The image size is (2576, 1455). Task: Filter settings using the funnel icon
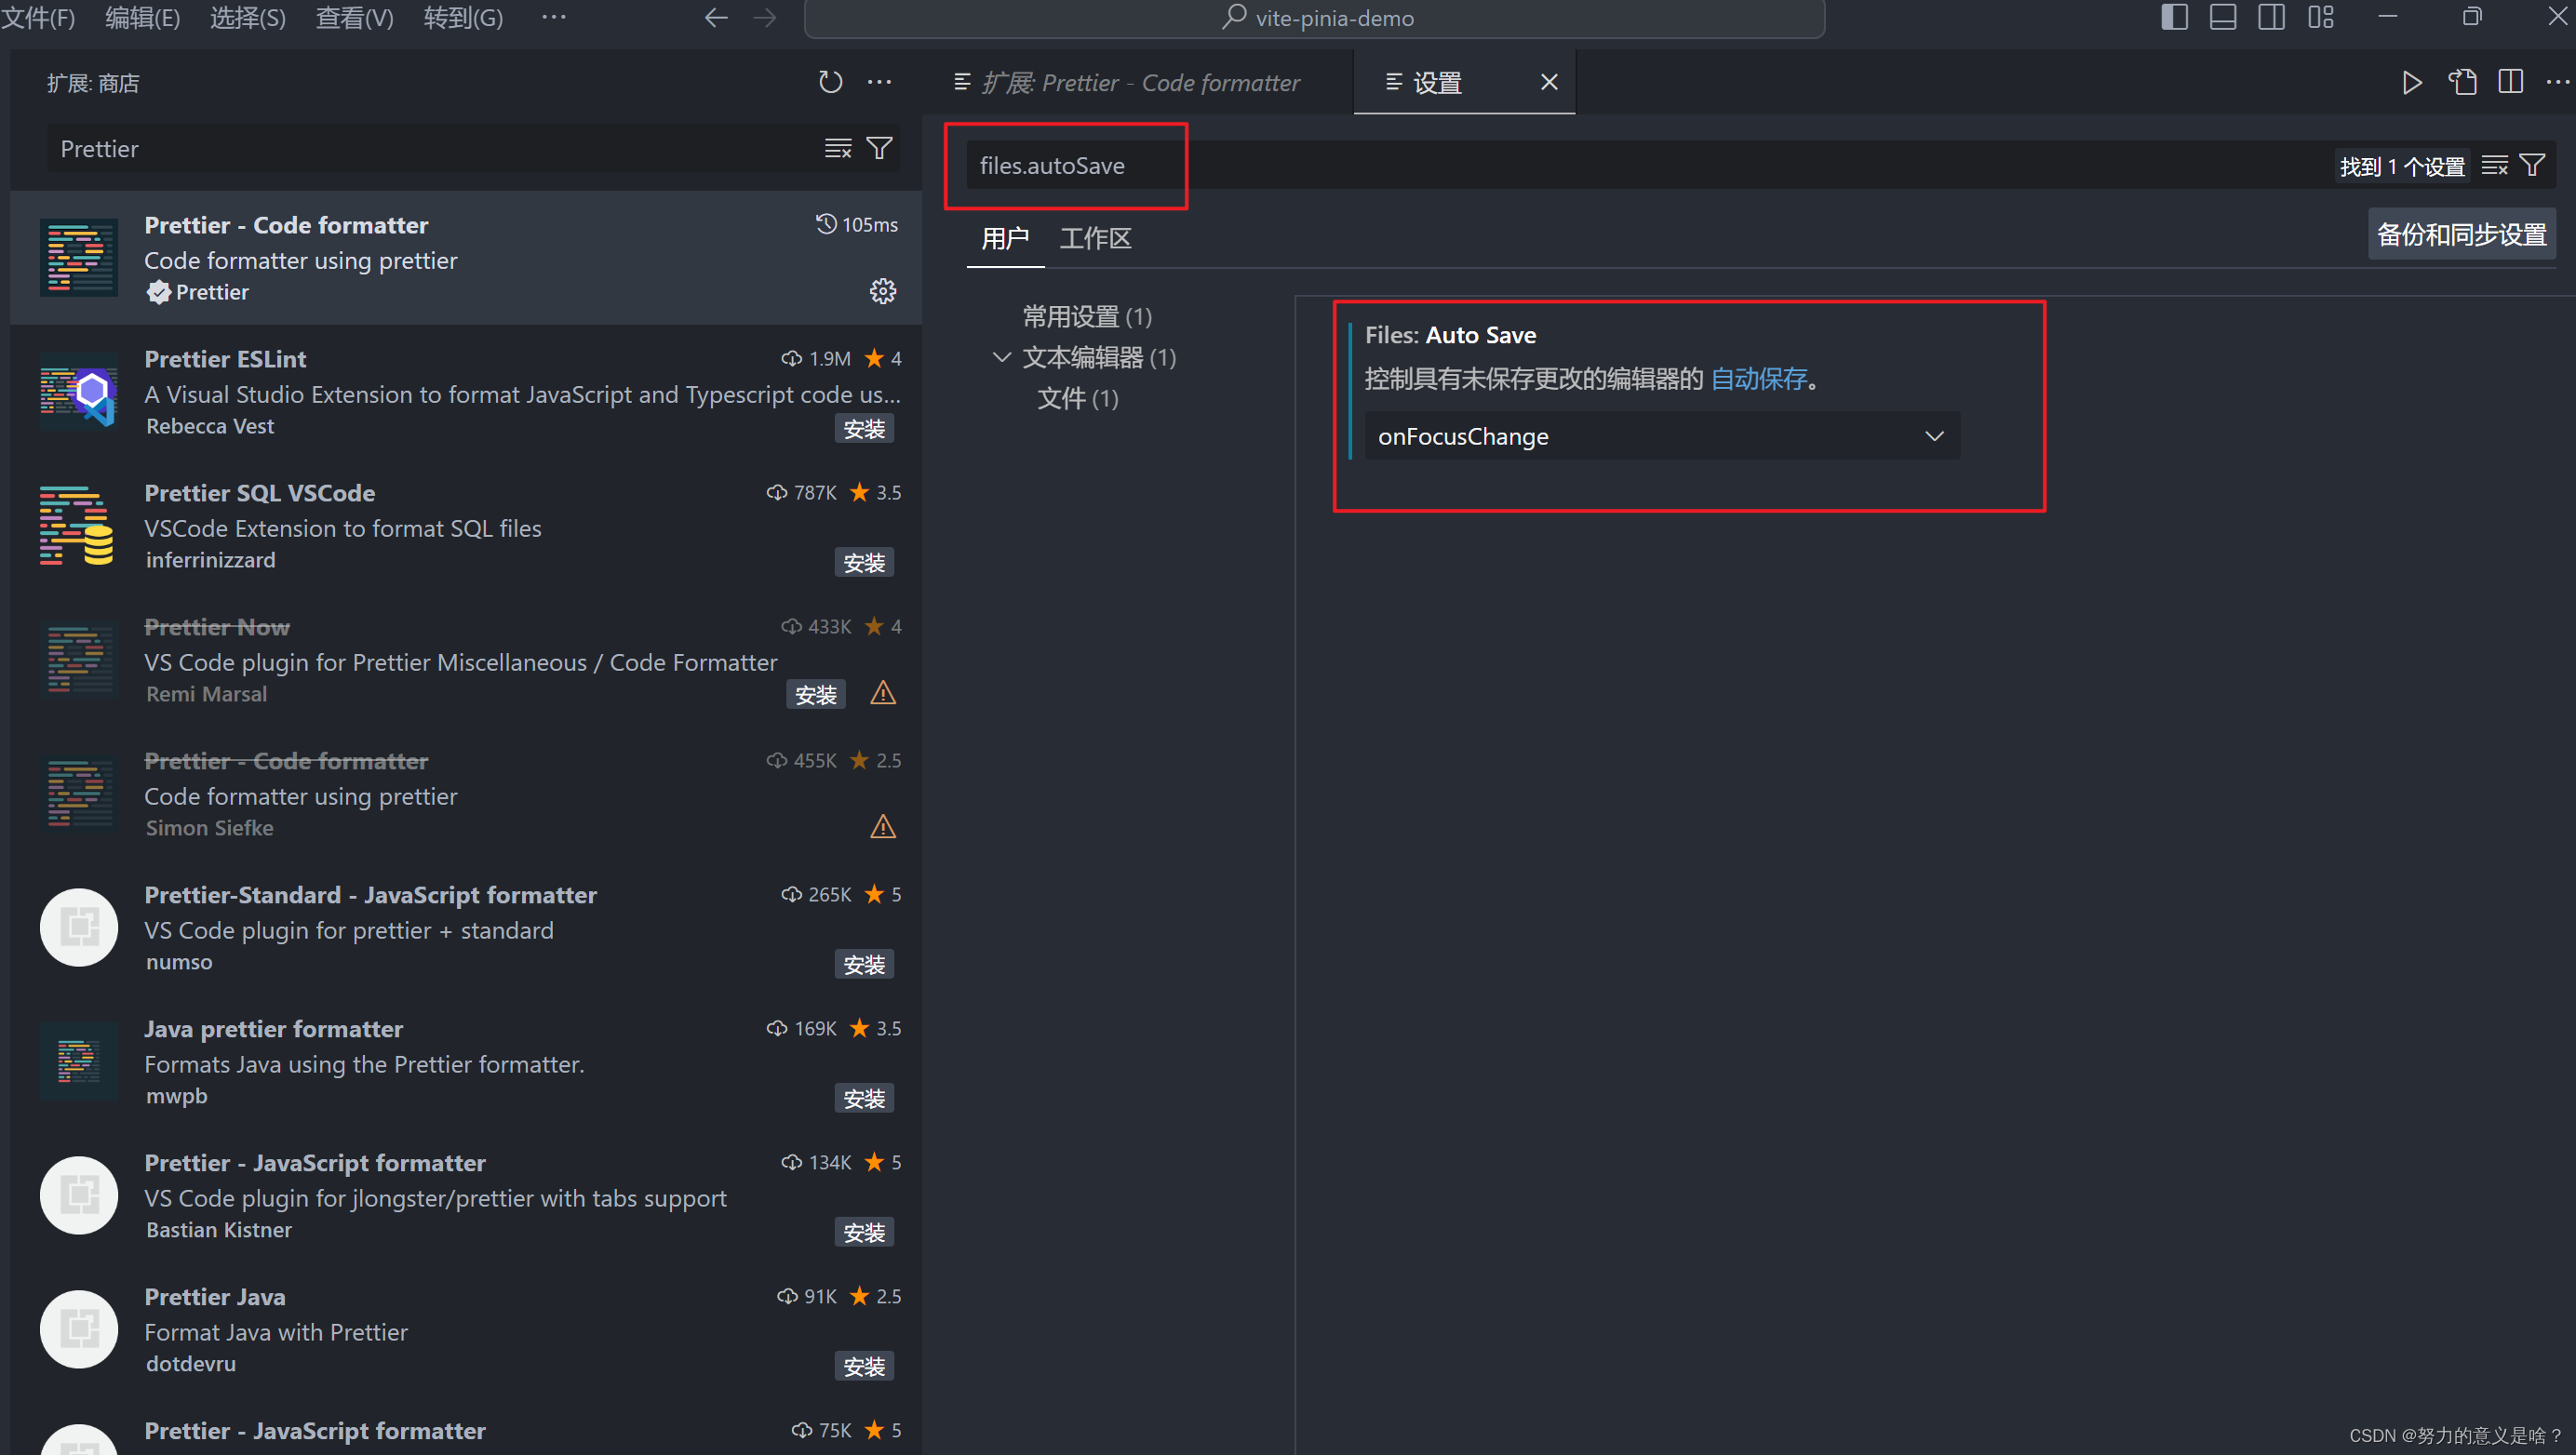point(2532,164)
